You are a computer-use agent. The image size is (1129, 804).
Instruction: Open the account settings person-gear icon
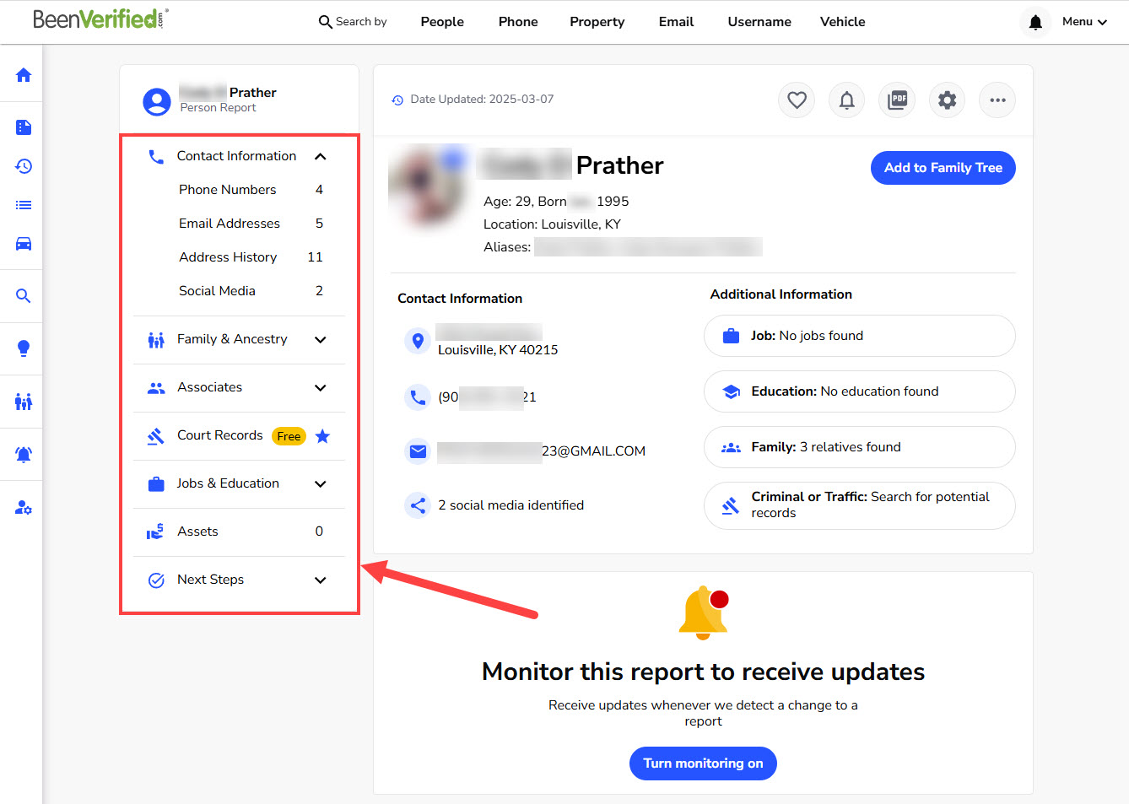coord(24,508)
